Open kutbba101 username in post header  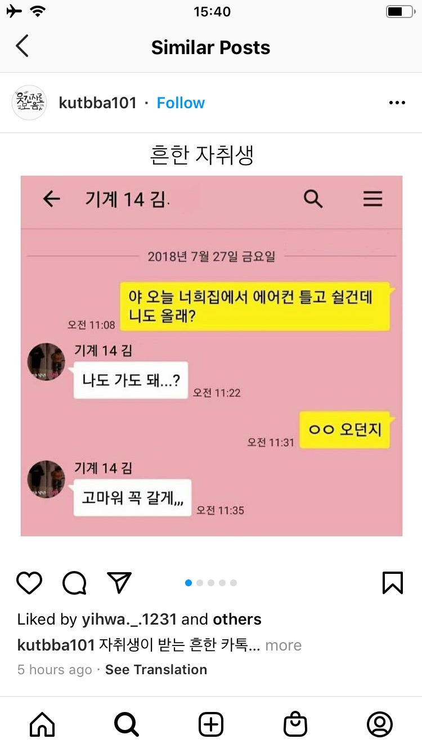(x=98, y=103)
